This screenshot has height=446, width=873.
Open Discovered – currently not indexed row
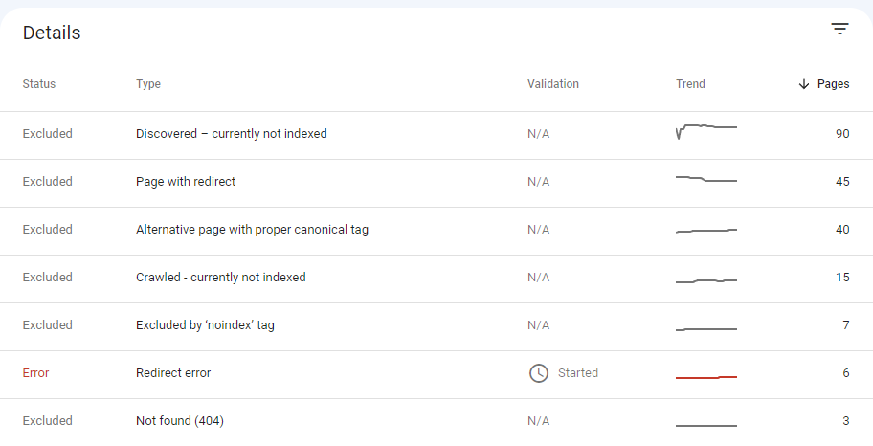[232, 134]
